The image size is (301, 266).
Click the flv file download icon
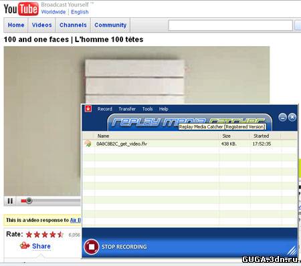88,144
